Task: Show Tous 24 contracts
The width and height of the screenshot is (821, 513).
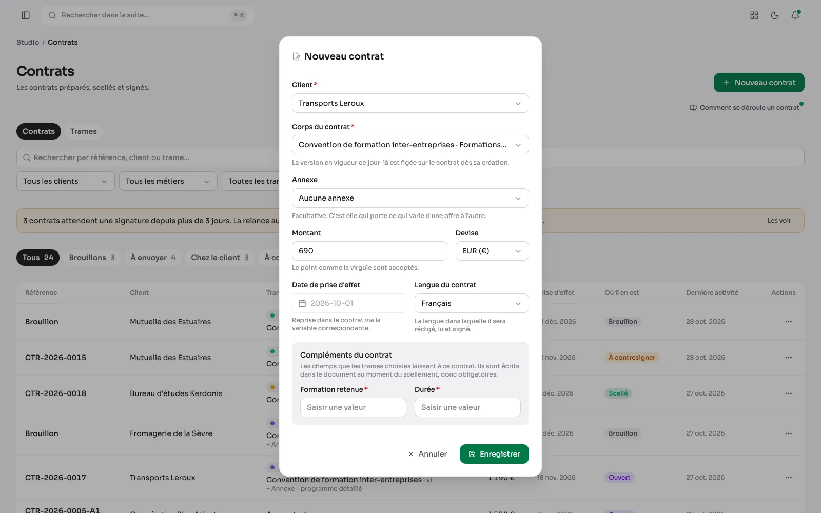Action: [x=38, y=258]
